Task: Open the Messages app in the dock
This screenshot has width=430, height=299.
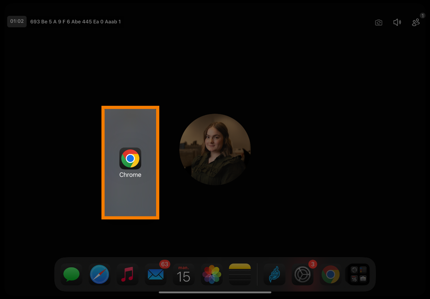Action: coord(72,274)
